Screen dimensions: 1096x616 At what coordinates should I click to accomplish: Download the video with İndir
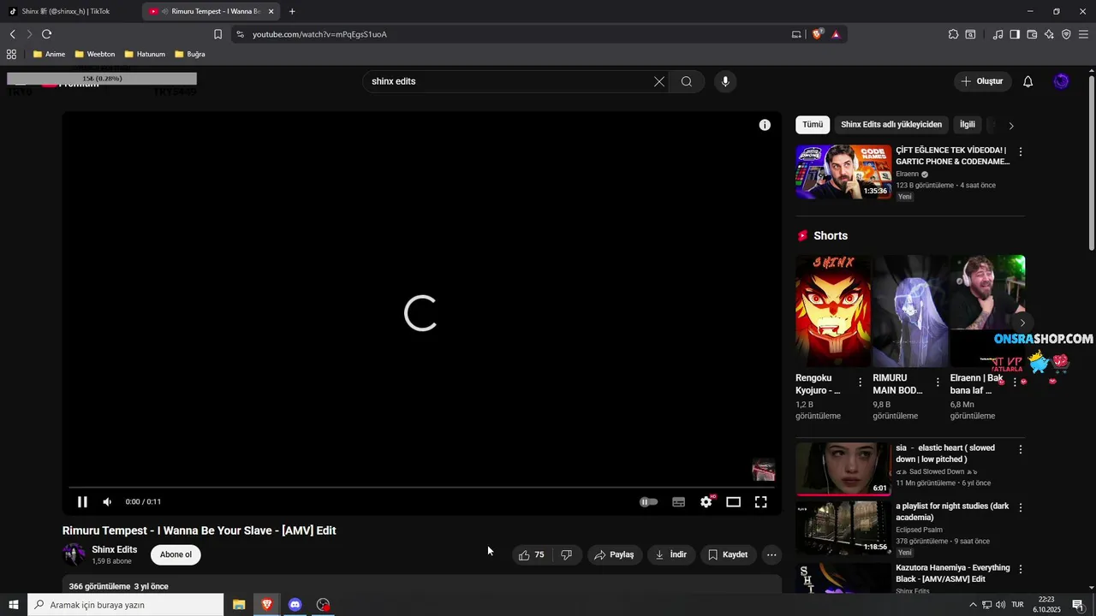pyautogui.click(x=671, y=554)
